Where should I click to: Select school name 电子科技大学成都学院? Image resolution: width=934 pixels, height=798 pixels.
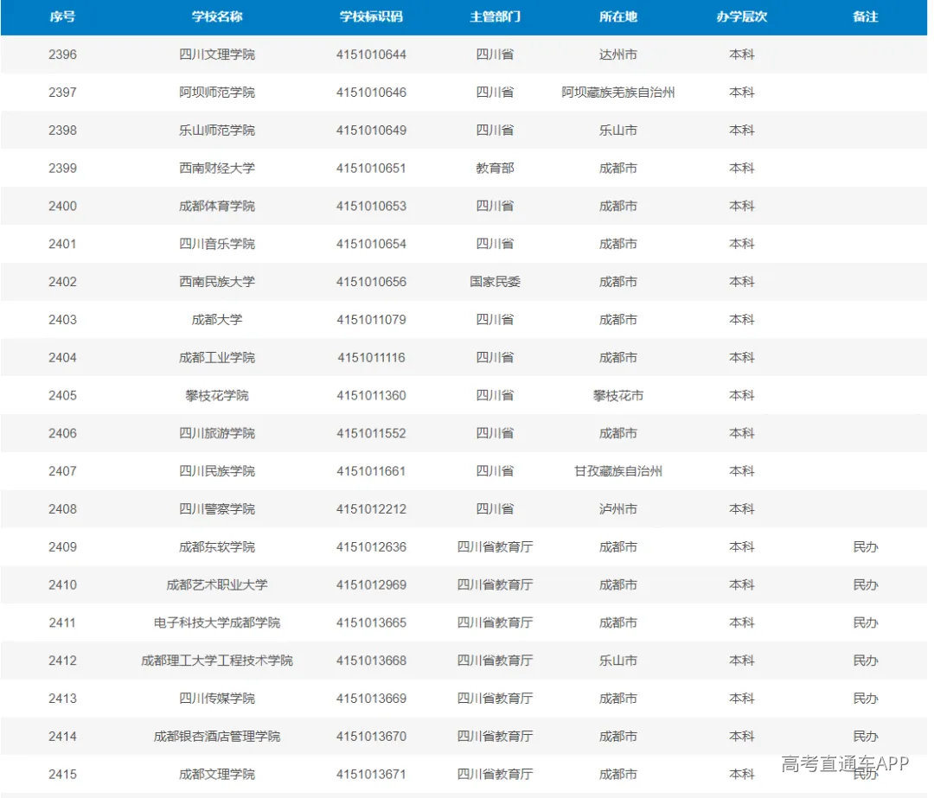[x=217, y=622]
